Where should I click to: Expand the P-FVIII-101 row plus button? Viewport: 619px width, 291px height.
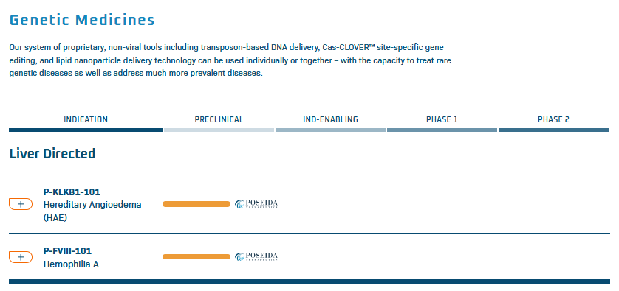click(21, 257)
